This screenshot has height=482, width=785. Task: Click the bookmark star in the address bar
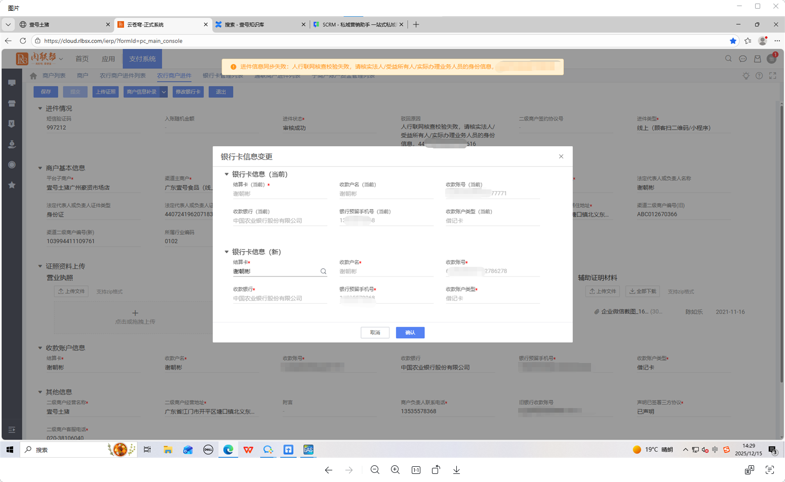pyautogui.click(x=733, y=41)
